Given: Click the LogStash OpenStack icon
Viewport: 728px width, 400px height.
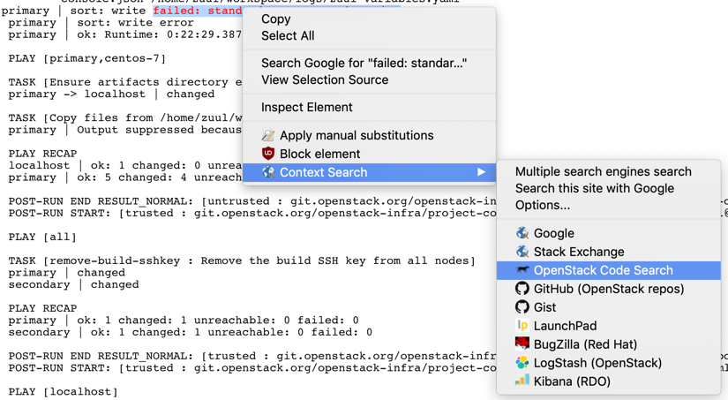Looking at the screenshot, I should [x=522, y=363].
